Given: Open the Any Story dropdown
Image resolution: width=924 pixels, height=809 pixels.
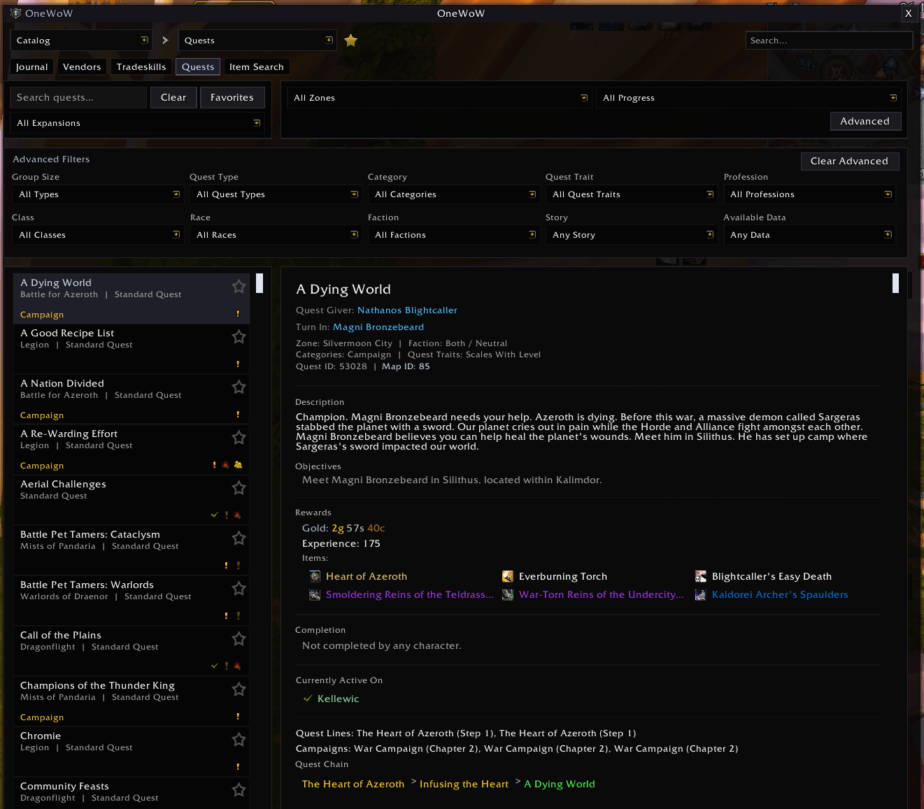Looking at the screenshot, I should 632,235.
